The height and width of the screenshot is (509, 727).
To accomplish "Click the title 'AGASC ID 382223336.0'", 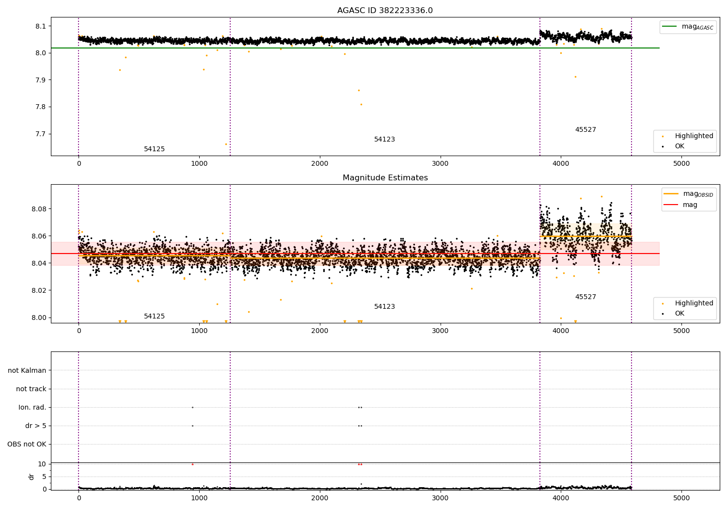I will tap(385, 11).
